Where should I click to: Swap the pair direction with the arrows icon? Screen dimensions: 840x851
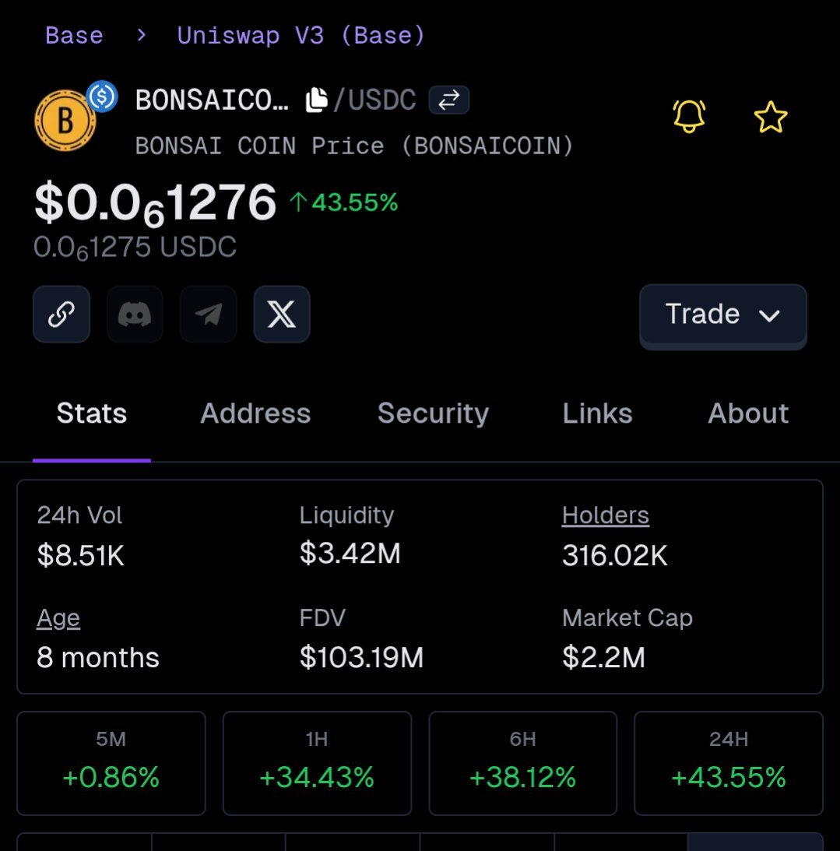[448, 100]
